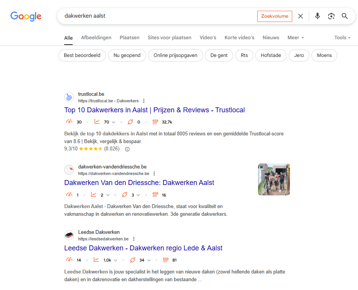Open Dakwerken Van den Driessche result link
This screenshot has height=290, width=358.
[x=139, y=183]
